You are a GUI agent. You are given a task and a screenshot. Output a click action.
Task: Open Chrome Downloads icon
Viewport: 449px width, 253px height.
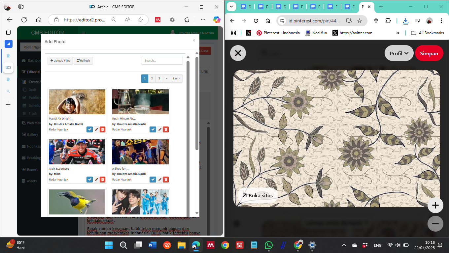tap(405, 21)
